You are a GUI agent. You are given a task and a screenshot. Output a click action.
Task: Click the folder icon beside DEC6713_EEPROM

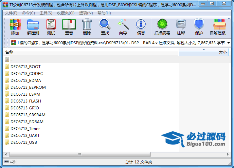7,87
